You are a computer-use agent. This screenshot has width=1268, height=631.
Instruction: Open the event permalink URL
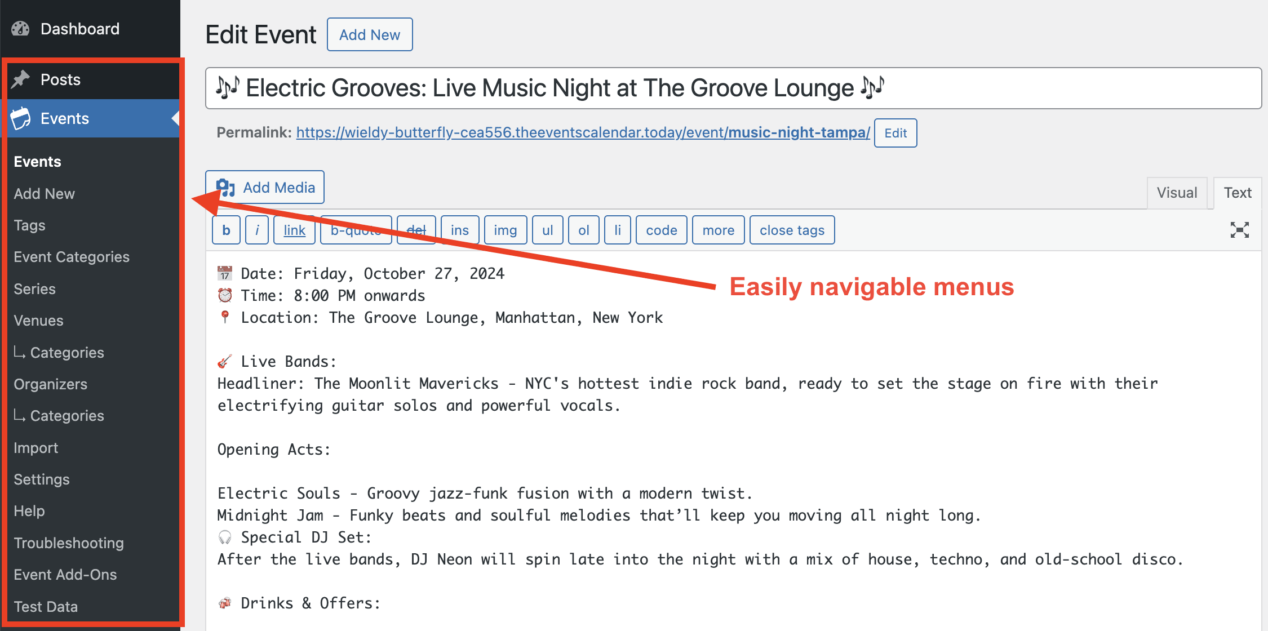pos(583,132)
